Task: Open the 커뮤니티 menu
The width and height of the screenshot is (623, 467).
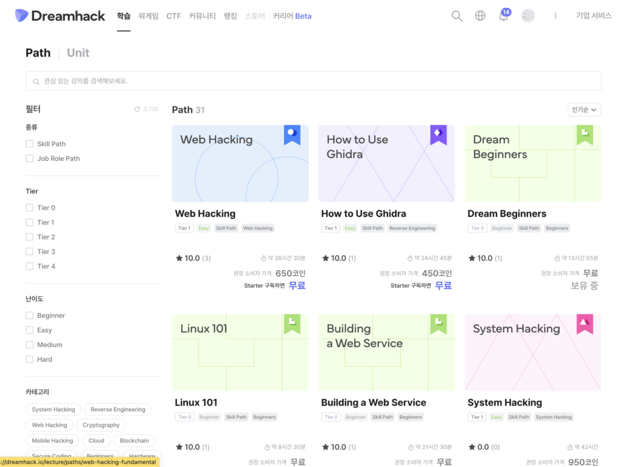Action: (202, 16)
